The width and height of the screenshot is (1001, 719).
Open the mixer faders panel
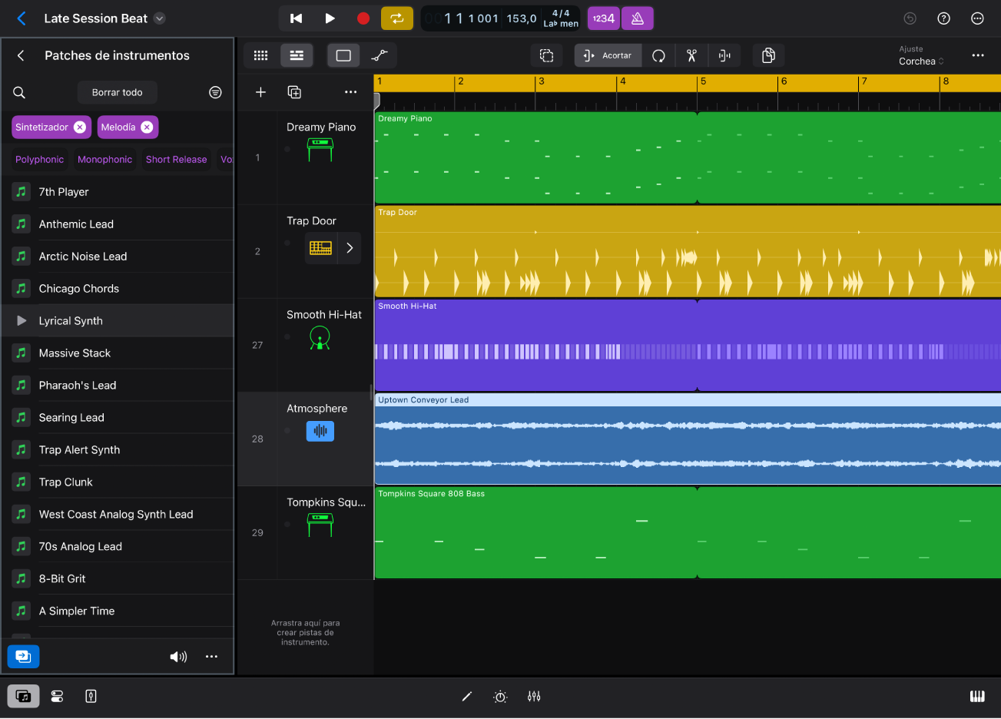533,696
